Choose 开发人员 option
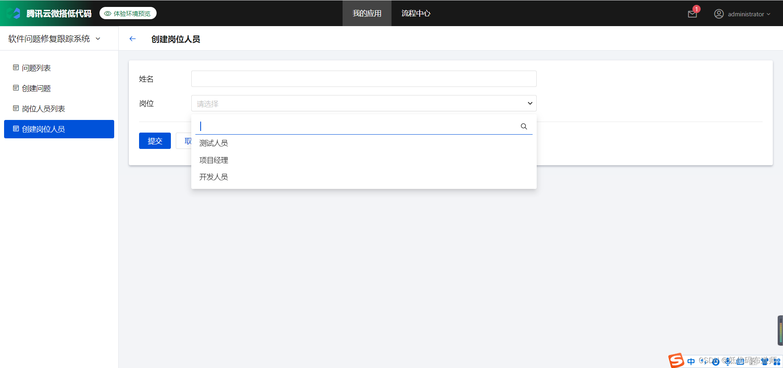 (364, 177)
